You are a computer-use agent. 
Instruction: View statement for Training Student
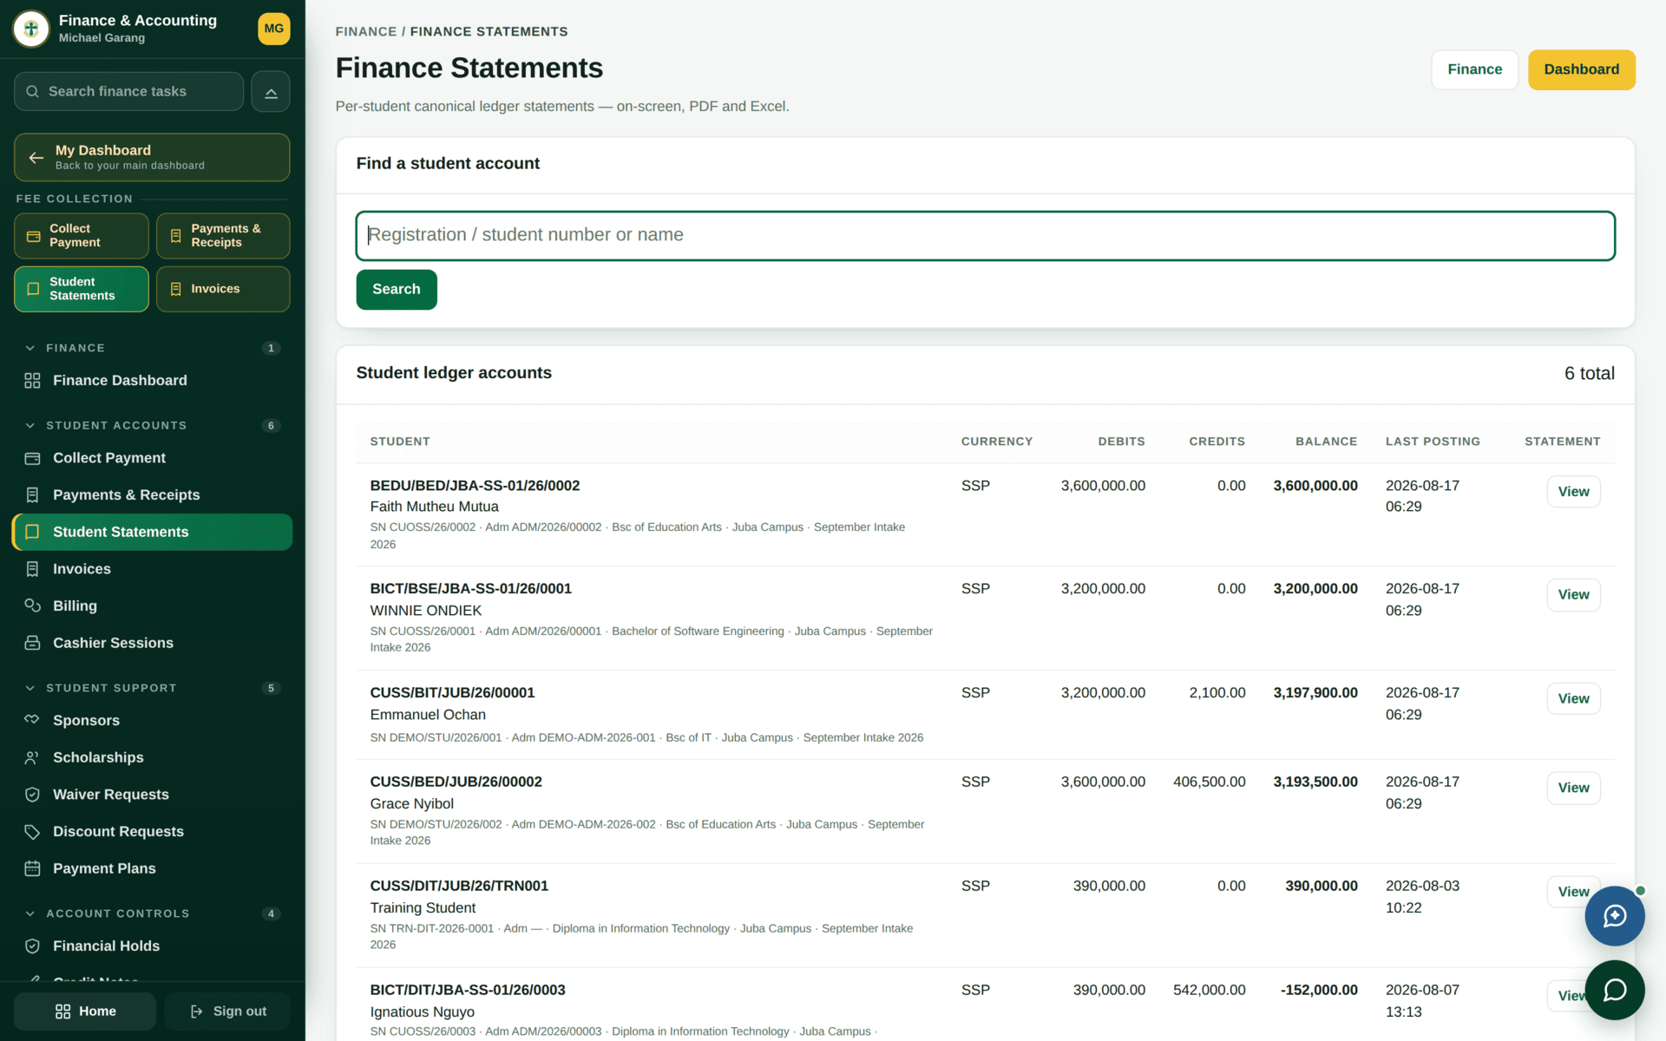(1569, 892)
